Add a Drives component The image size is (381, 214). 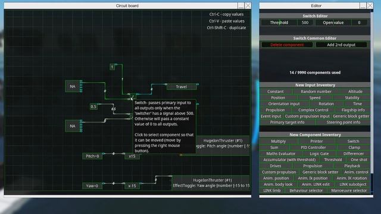275,166
